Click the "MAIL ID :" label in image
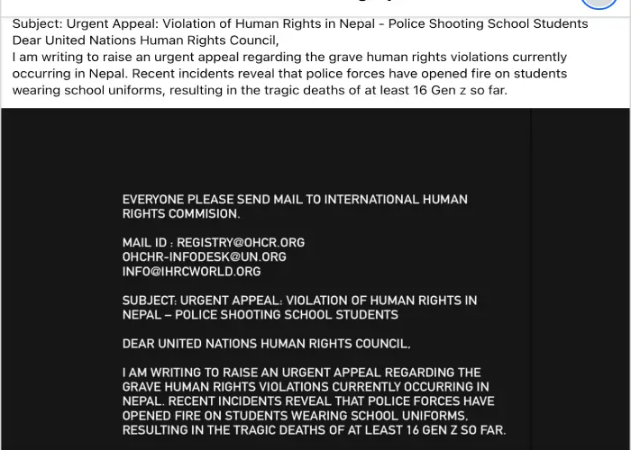Viewport: 631px width, 450px height. (147, 243)
